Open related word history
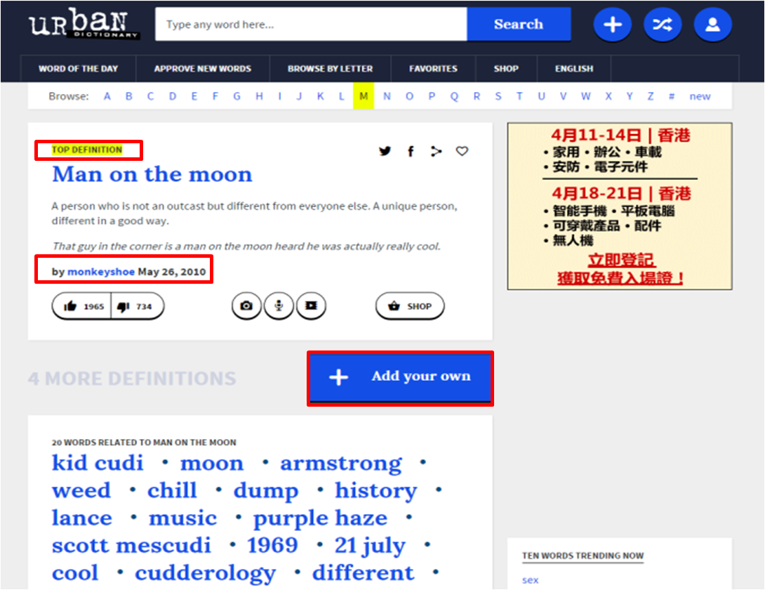The height and width of the screenshot is (590, 765). pos(376,492)
